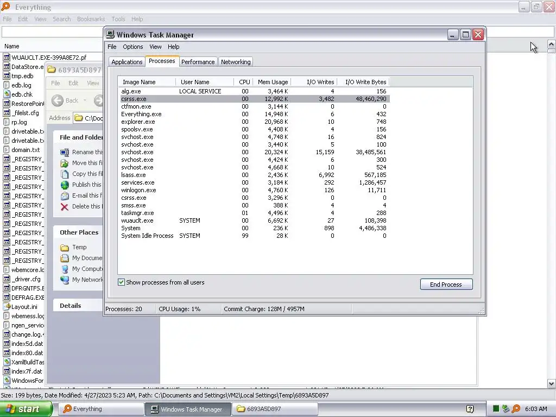Select the lsass.exe process

coord(254,175)
